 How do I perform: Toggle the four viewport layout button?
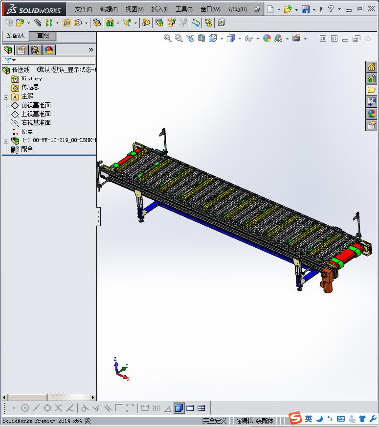201,408
